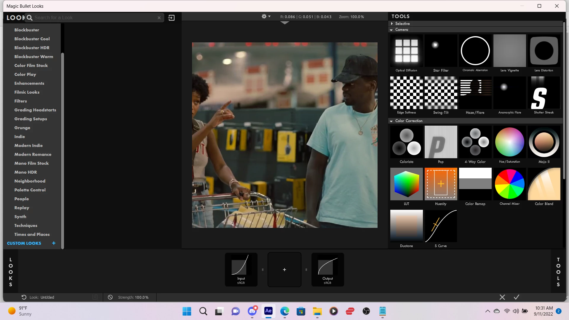The height and width of the screenshot is (320, 569).
Task: Click the plus next to Custom Looks
Action: coord(54,243)
